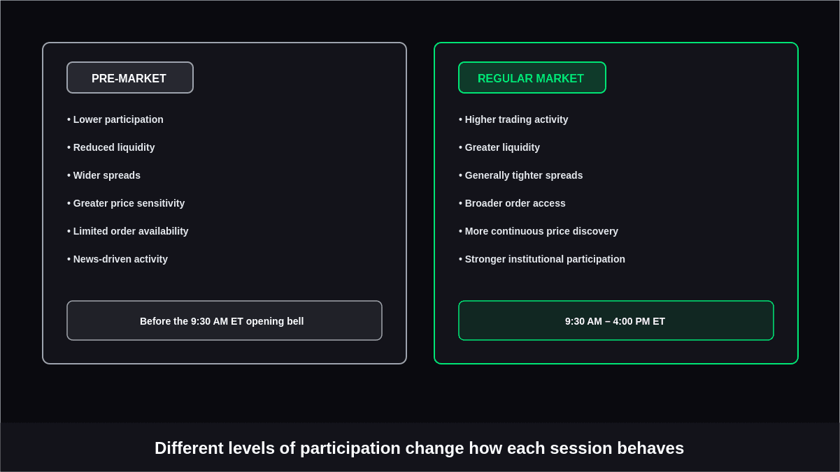Select the Reduced liquidity bullet

[x=111, y=147]
